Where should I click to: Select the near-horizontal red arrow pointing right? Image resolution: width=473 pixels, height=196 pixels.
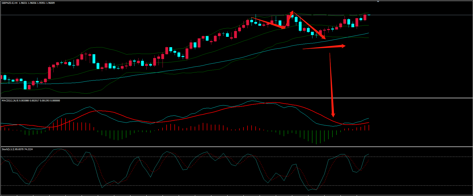pos(324,47)
